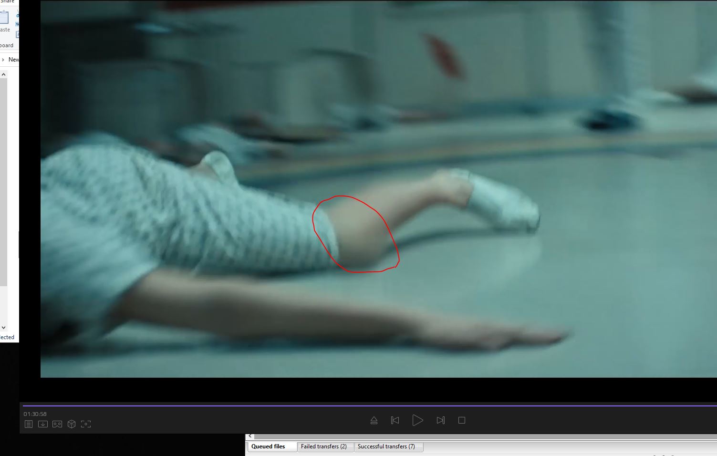The width and height of the screenshot is (717, 456).
Task: Click the Eject / open file icon
Action: (374, 420)
